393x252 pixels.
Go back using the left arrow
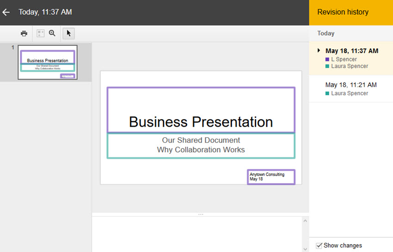[x=6, y=12]
